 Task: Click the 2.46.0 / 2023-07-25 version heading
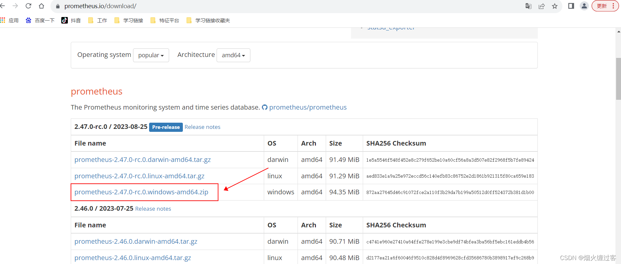coord(104,208)
